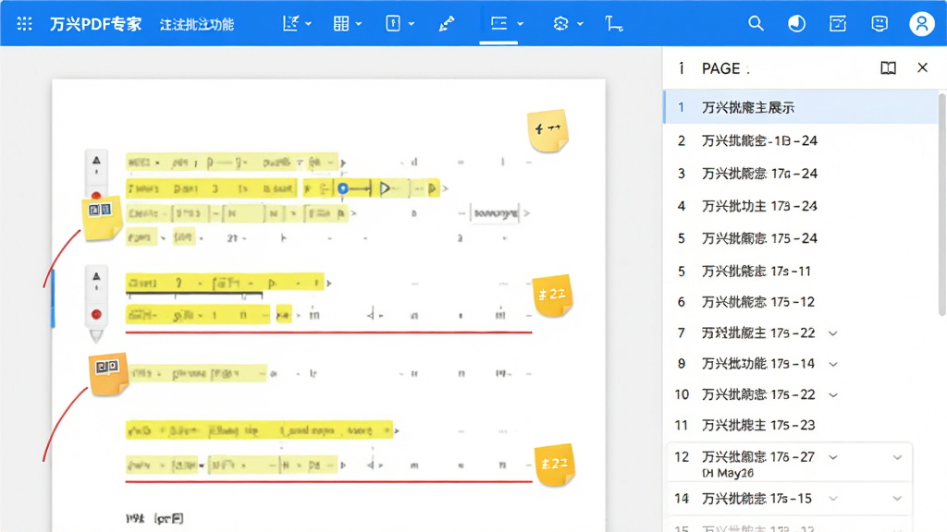
Task: Open the orange sticky note at left margin
Action: tap(108, 374)
